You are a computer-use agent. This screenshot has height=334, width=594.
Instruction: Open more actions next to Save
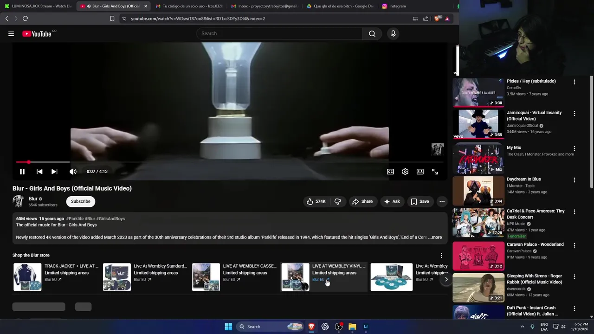point(442,201)
